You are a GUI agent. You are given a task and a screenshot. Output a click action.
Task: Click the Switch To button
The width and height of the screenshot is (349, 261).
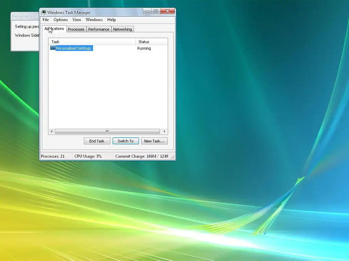125,141
